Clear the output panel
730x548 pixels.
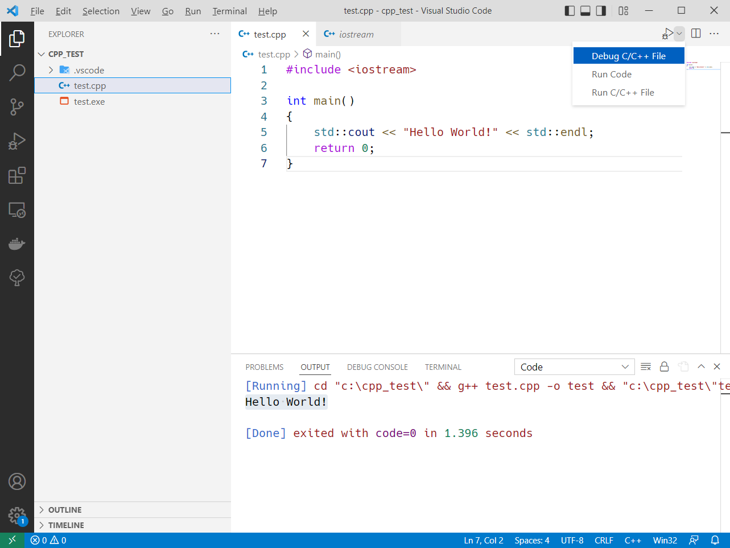pyautogui.click(x=646, y=367)
